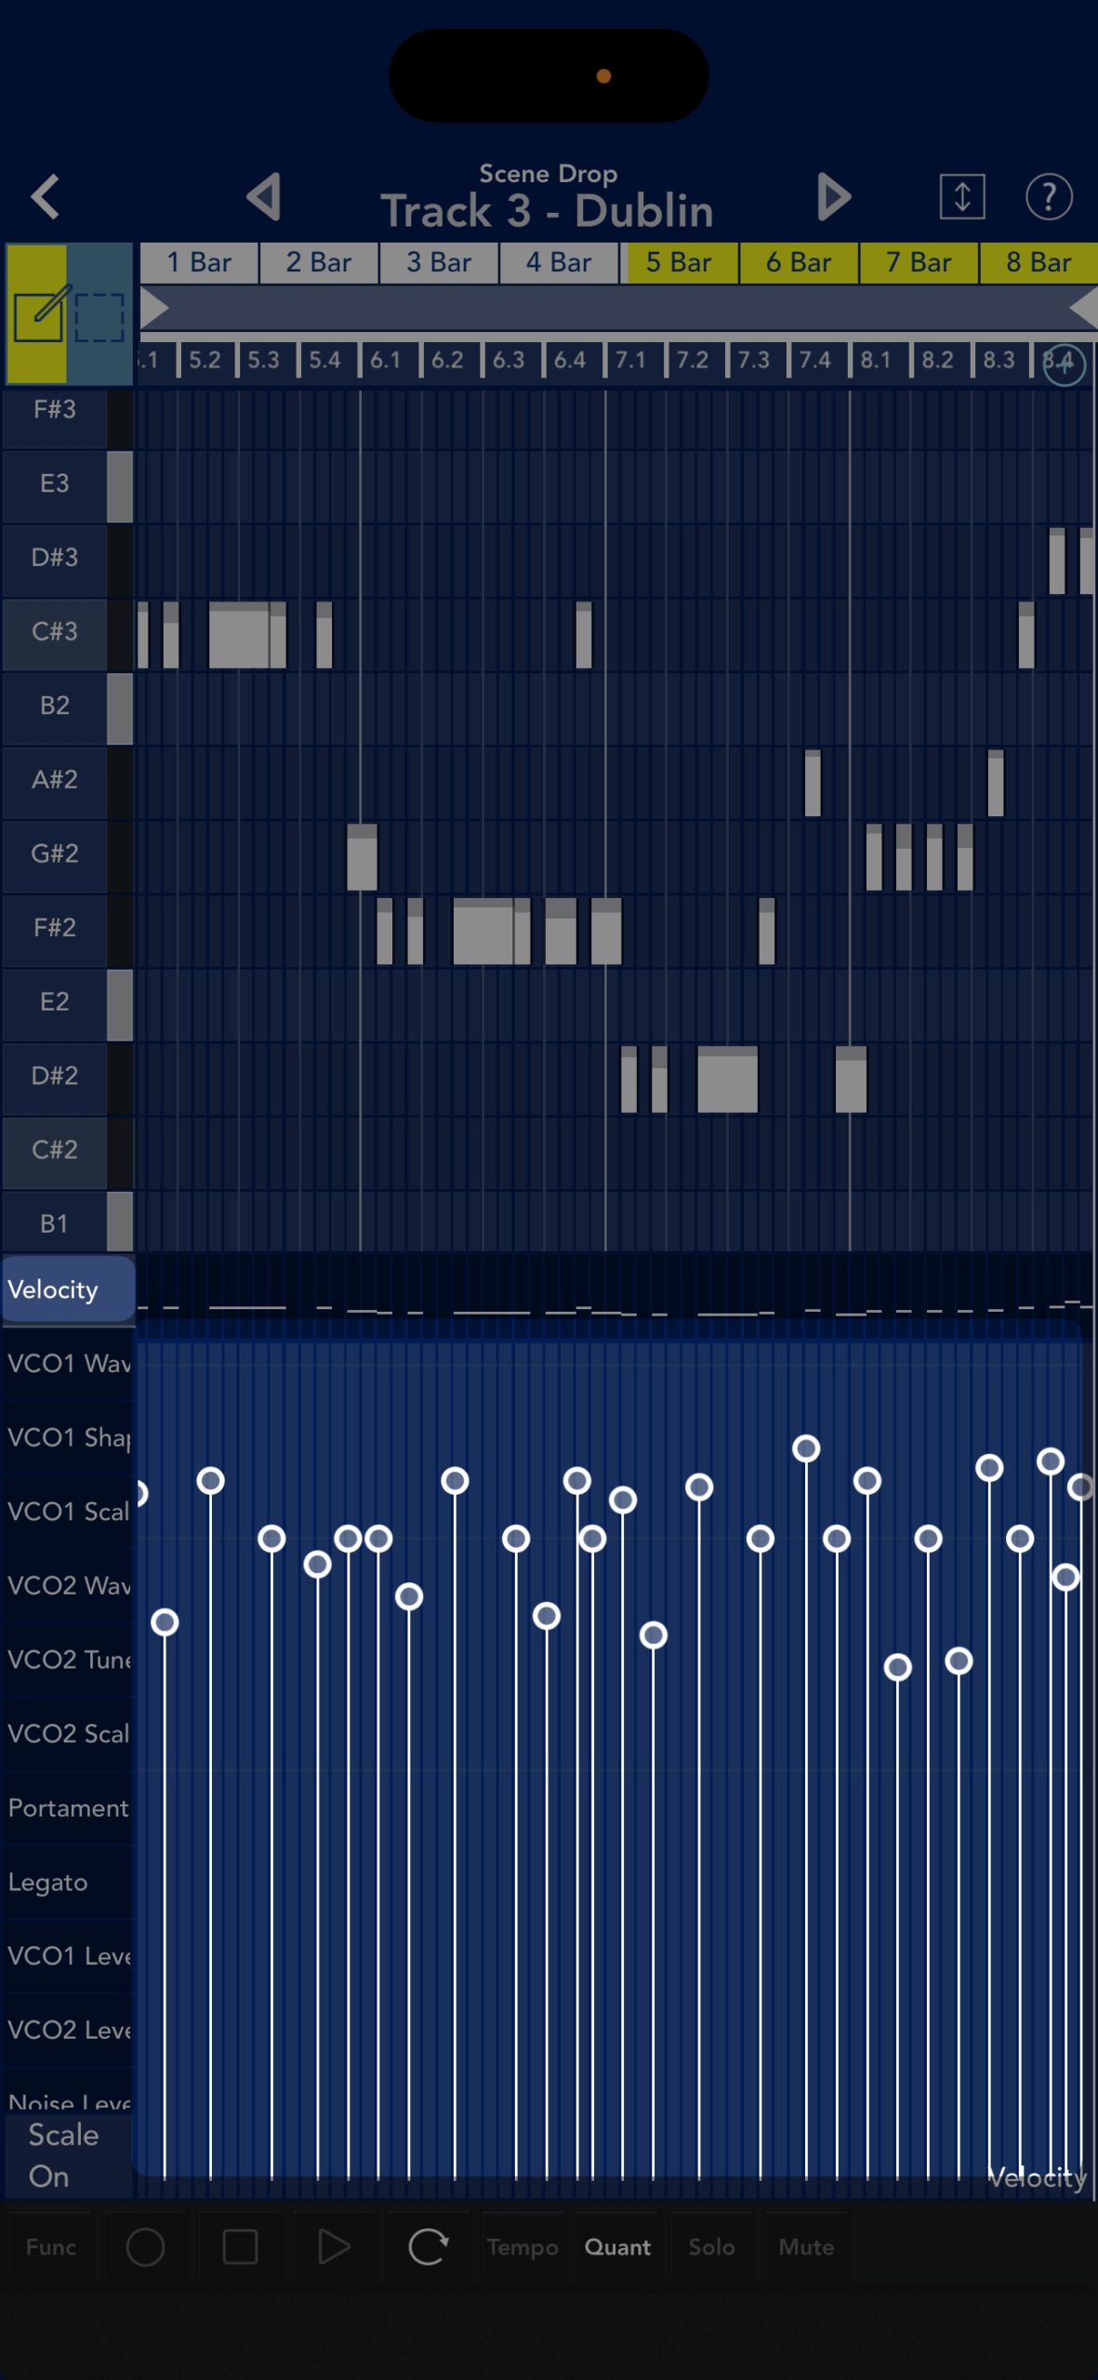Select the 2 Bar length tab
The height and width of the screenshot is (2380, 1098).
[319, 263]
